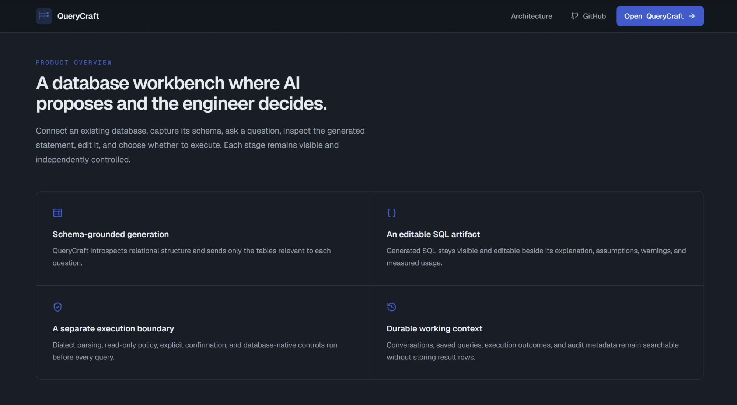Click the description starting Generated SQL stays visible
Image resolution: width=737 pixels, height=405 pixels.
point(536,257)
